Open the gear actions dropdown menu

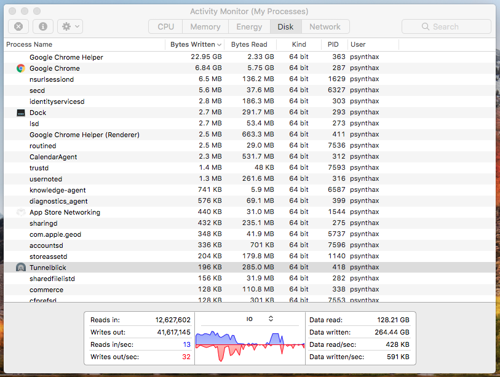point(70,26)
